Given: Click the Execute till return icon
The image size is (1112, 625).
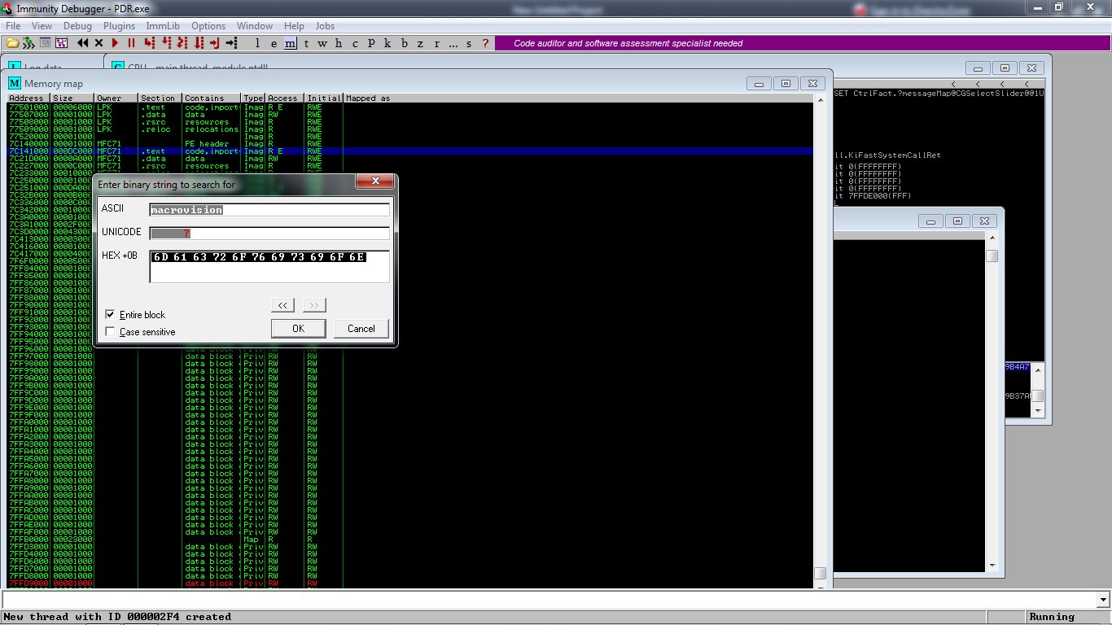Looking at the screenshot, I should tap(215, 43).
